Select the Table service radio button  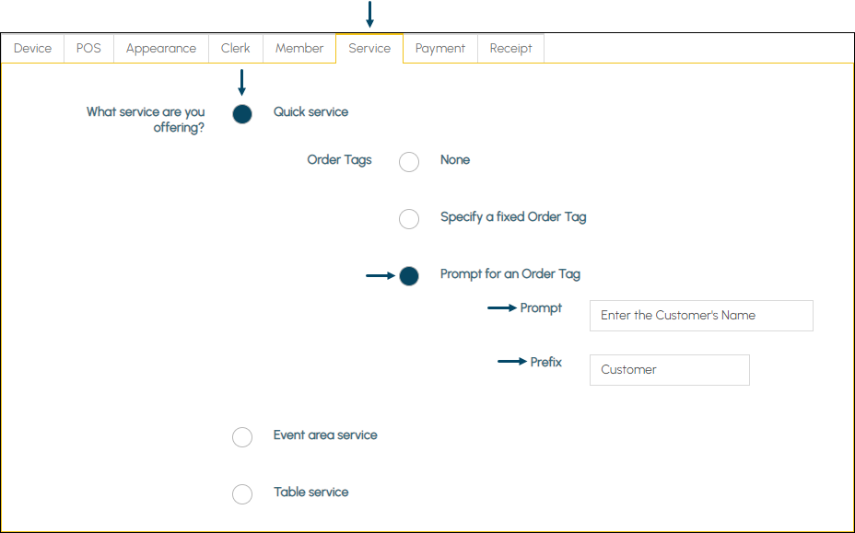(x=242, y=494)
